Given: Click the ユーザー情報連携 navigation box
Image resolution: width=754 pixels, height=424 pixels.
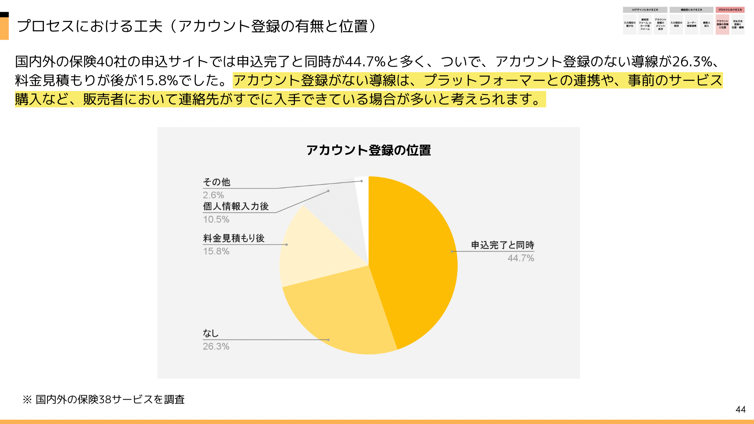Looking at the screenshot, I should tap(692, 24).
